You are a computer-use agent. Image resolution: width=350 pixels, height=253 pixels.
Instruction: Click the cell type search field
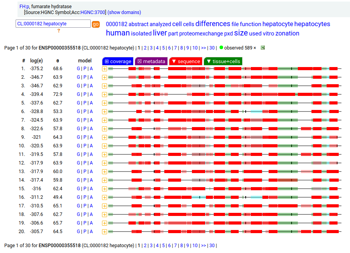53,24
